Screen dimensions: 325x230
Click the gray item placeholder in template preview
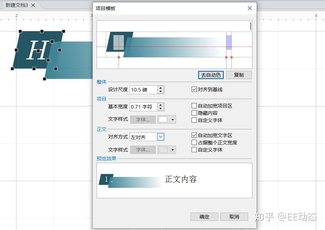click(119, 43)
